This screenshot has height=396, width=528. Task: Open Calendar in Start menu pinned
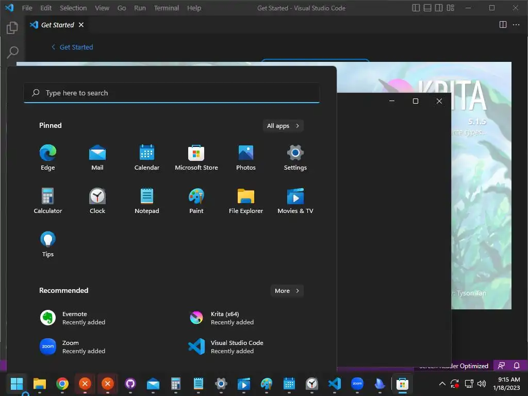click(x=147, y=158)
